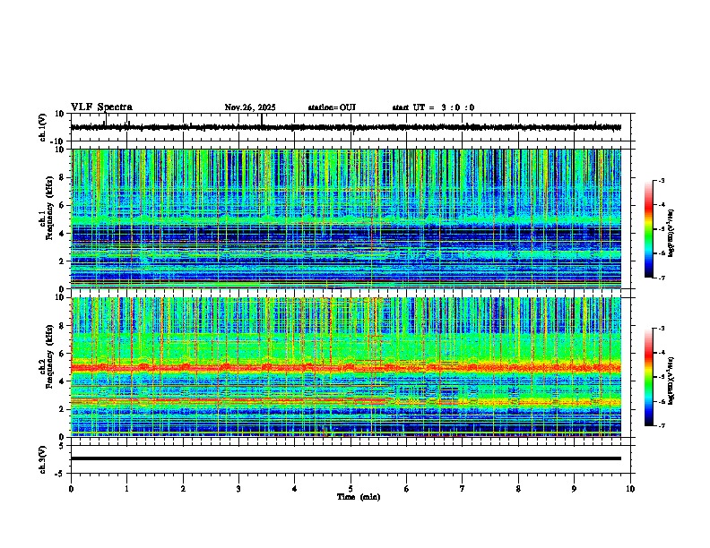Click the "8" kHz tick on ch.1 frequency axis
710x548 pixels.
[x=62, y=177]
